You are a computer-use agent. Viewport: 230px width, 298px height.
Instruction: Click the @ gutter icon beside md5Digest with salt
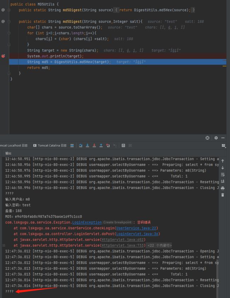tap(3, 22)
